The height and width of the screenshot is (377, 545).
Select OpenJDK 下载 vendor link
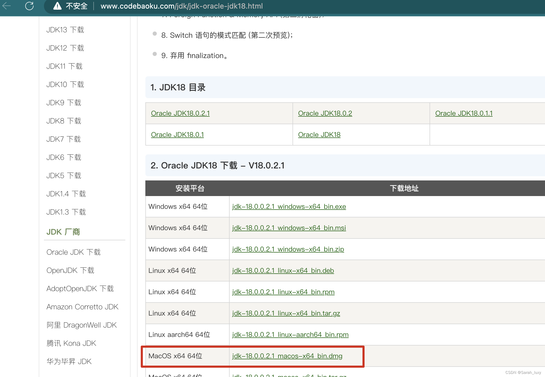pos(70,271)
